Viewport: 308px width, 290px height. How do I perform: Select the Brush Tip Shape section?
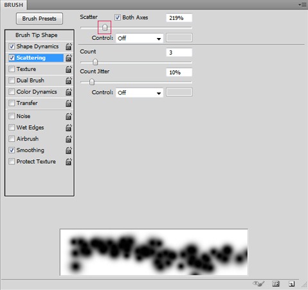[x=37, y=35]
